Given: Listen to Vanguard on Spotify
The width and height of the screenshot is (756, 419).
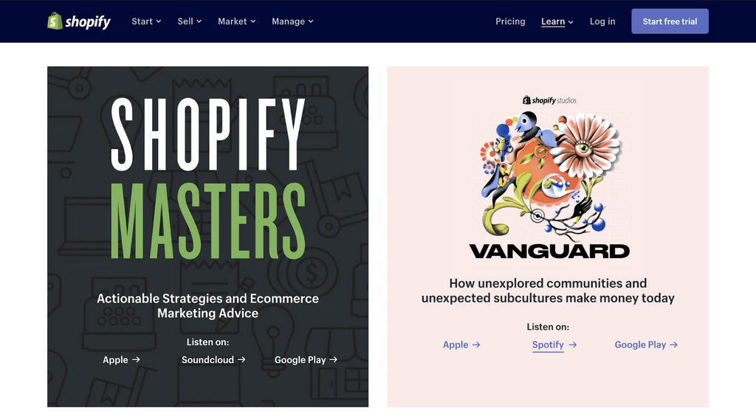Looking at the screenshot, I should [x=548, y=344].
